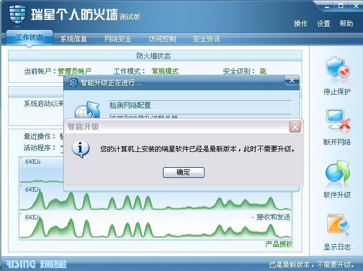
Task: Click the Stop Protection (停止保护) shield icon
Action: pos(337,67)
